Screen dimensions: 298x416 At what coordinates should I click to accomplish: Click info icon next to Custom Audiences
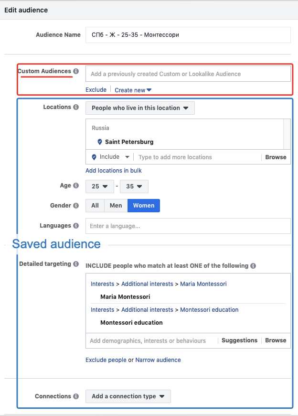(76, 71)
